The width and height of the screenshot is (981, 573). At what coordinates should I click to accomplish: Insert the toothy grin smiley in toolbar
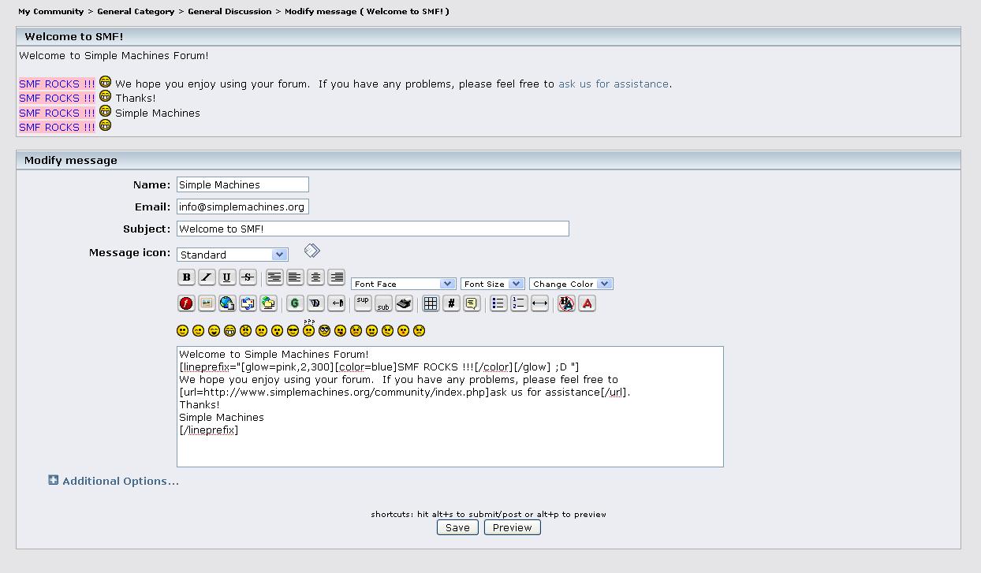[x=229, y=331]
